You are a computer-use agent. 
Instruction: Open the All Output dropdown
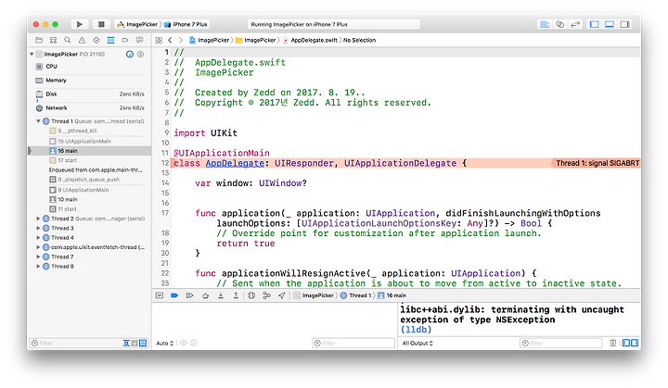[x=417, y=343]
